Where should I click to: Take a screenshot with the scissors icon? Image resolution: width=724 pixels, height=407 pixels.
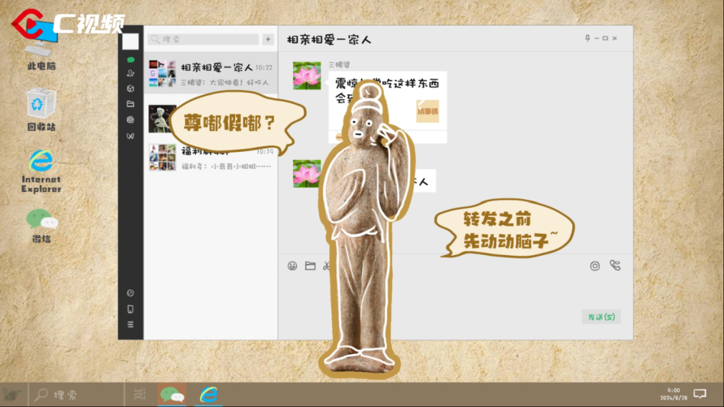tap(326, 265)
